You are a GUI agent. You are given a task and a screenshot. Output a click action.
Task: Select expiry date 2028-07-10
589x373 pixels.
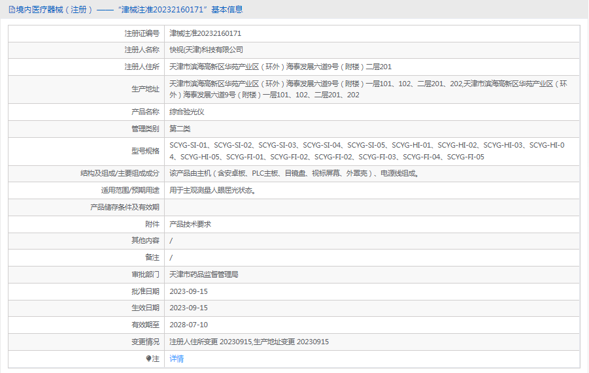click(188, 325)
